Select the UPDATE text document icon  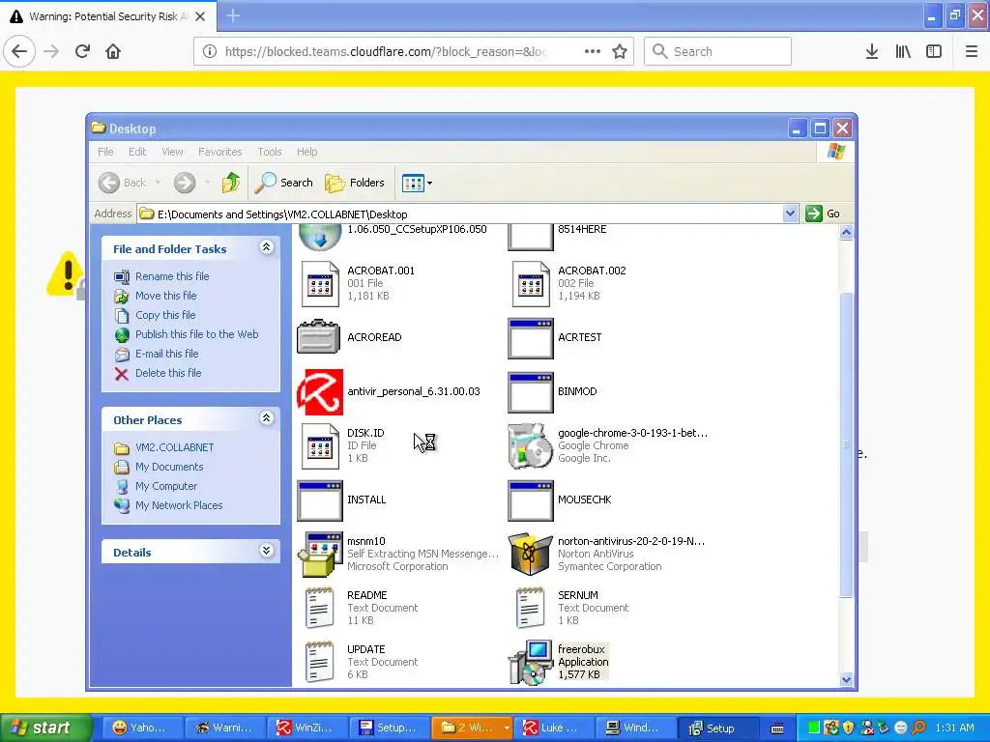point(319,663)
